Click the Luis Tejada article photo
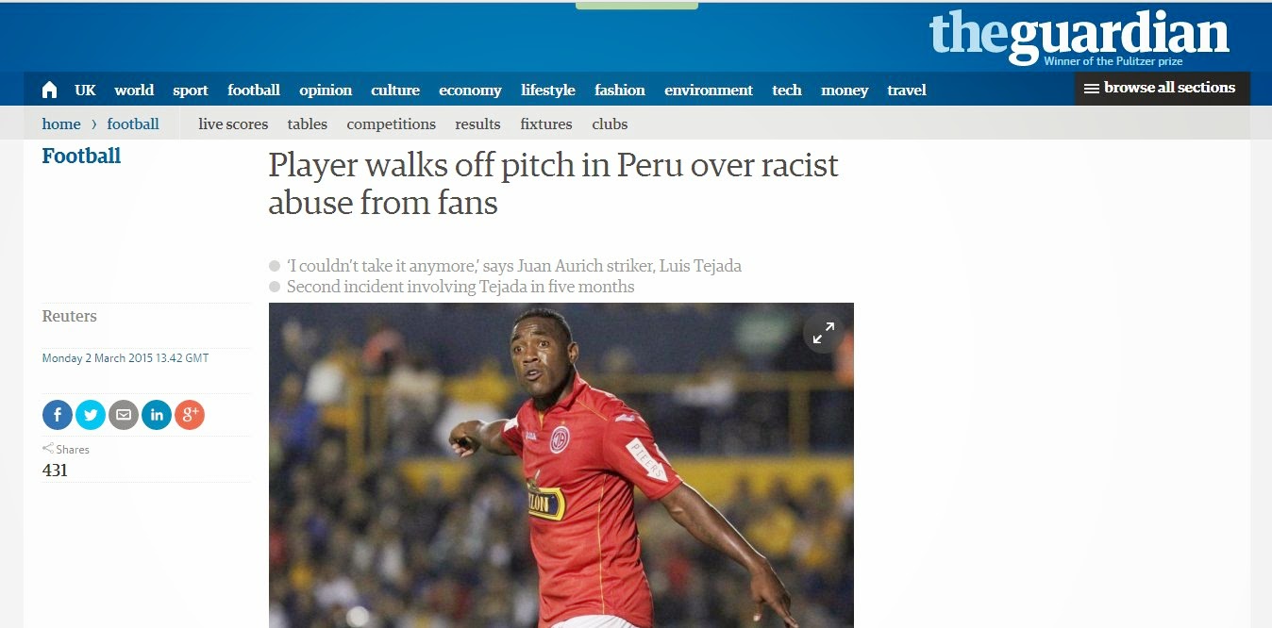 561,465
